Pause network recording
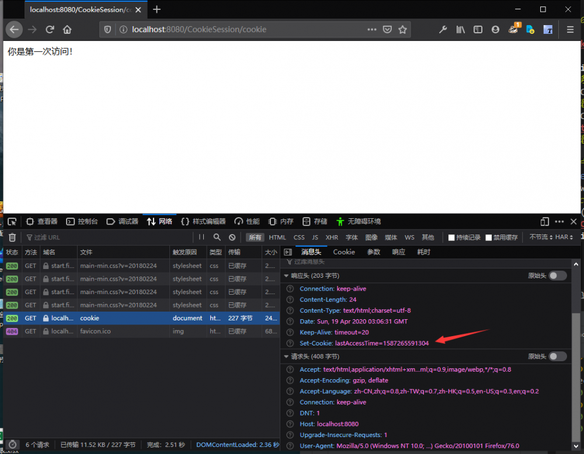Image resolution: width=584 pixels, height=454 pixels. click(201, 238)
